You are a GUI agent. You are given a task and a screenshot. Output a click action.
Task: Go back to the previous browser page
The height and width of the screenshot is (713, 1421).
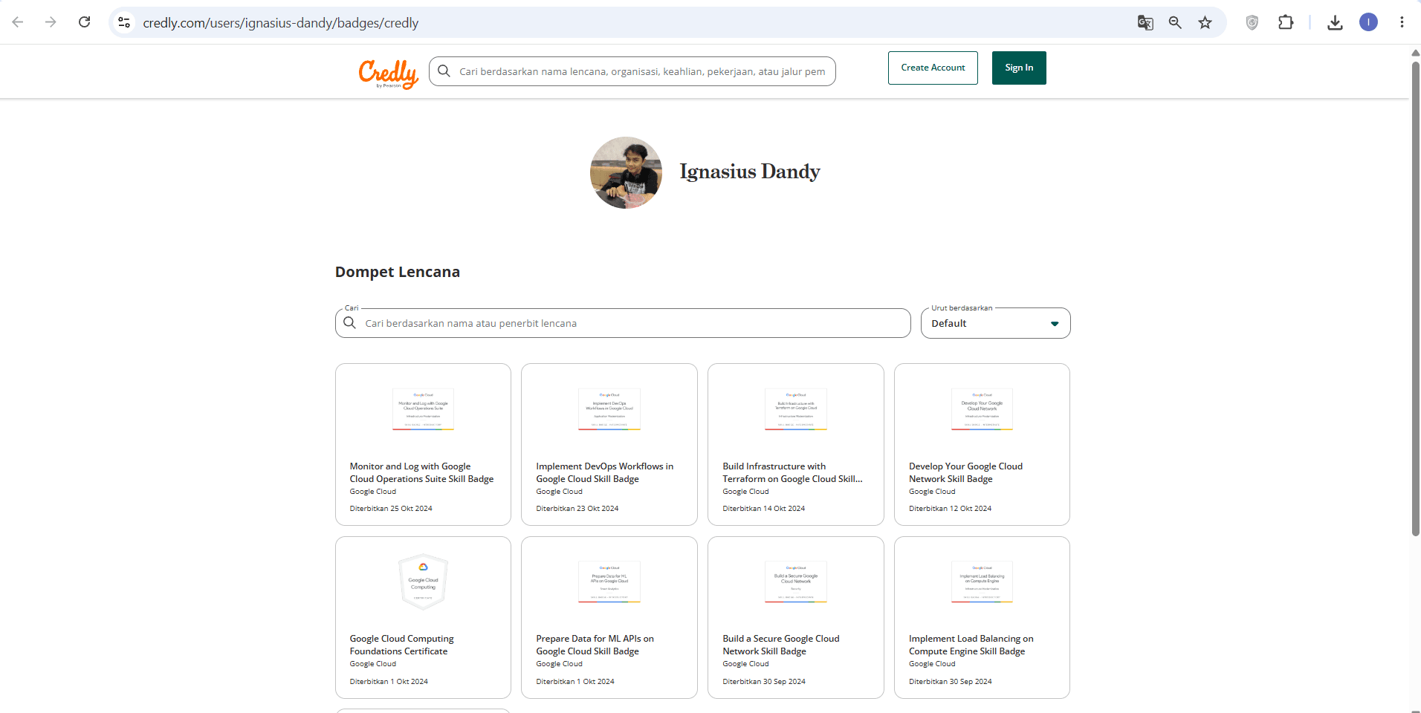tap(18, 22)
